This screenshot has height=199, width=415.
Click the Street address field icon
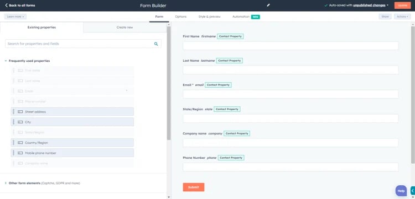pos(20,112)
